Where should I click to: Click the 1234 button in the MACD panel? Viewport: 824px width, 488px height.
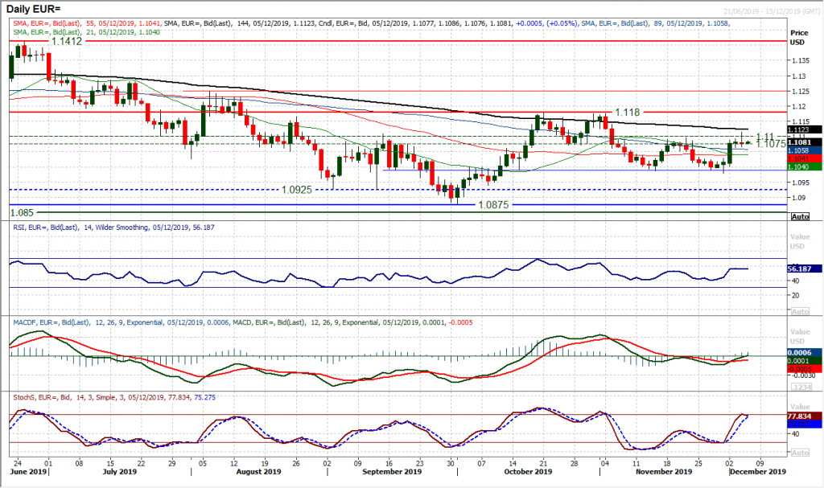803,385
